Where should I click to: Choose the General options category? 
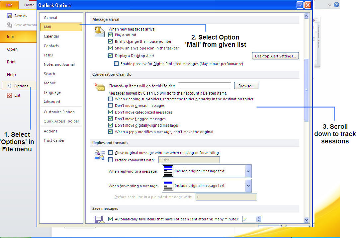pos(61,18)
